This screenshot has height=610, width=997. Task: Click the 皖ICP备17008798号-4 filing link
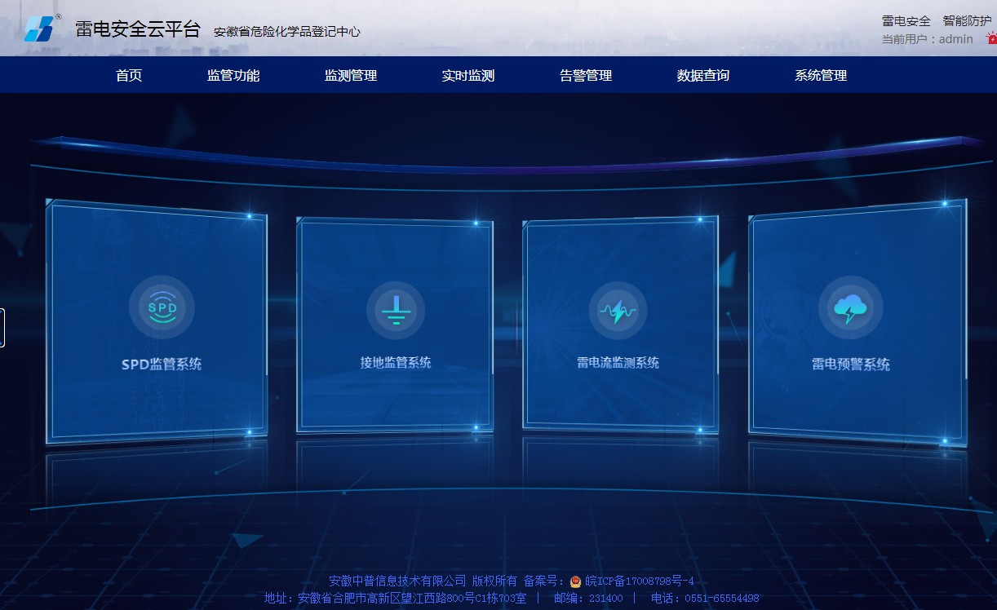click(x=640, y=581)
